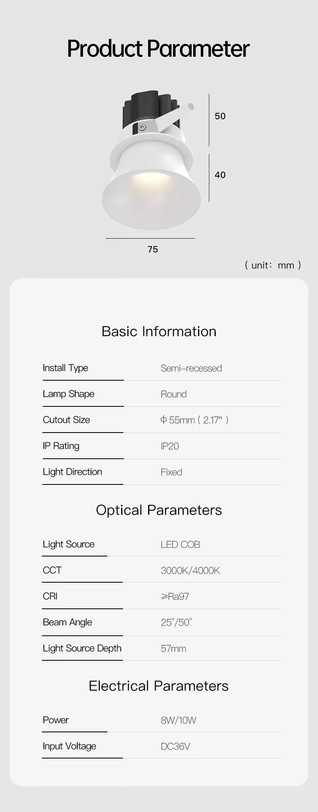Select the 3000K/4000K CCT value

click(x=190, y=571)
